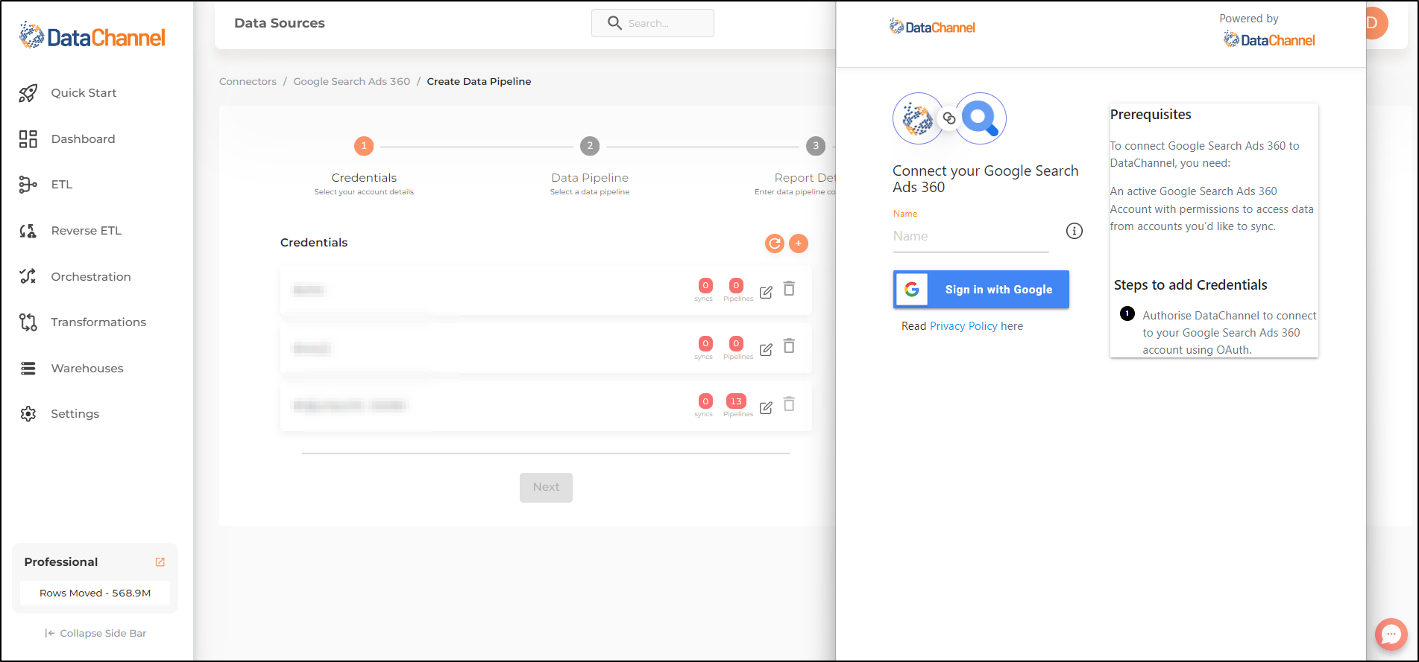Open the Transformations sidebar icon
The image size is (1419, 662).
[x=28, y=322]
